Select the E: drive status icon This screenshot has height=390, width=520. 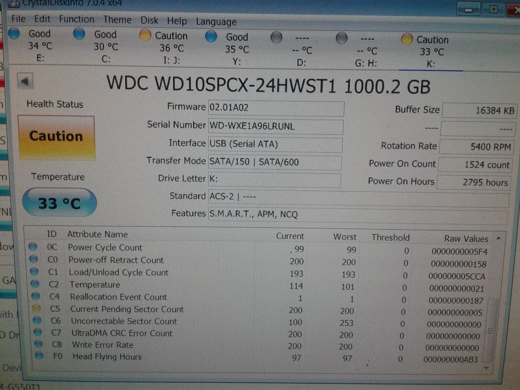14,34
